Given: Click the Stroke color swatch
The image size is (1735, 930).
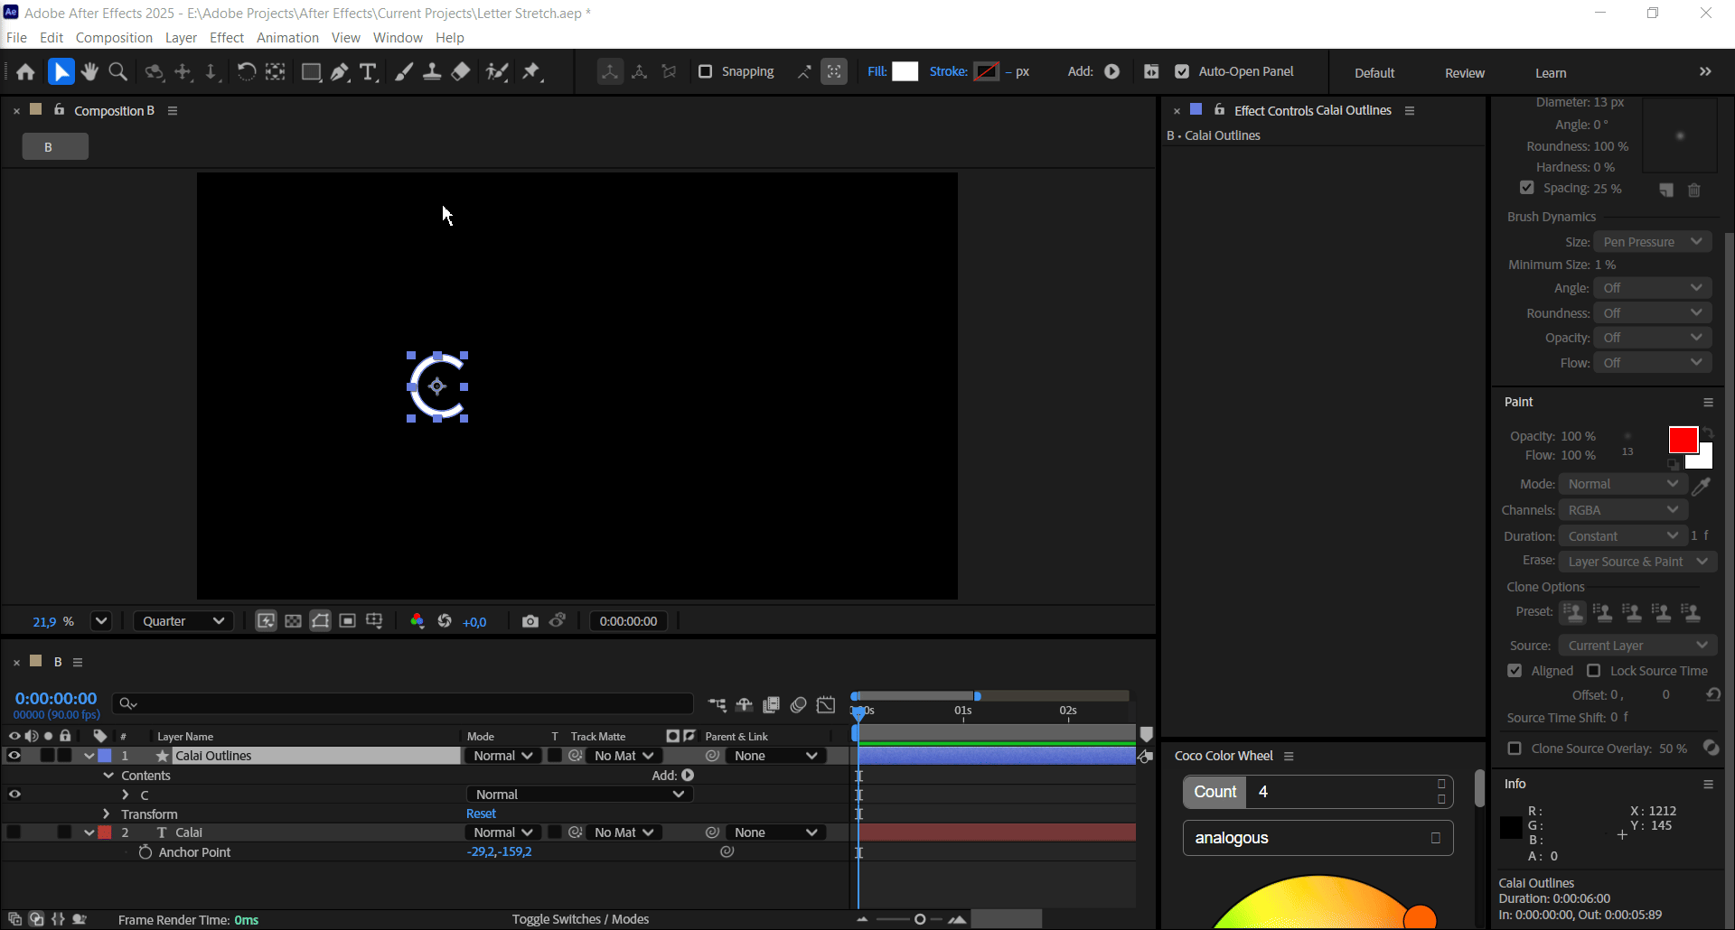Looking at the screenshot, I should (x=986, y=71).
